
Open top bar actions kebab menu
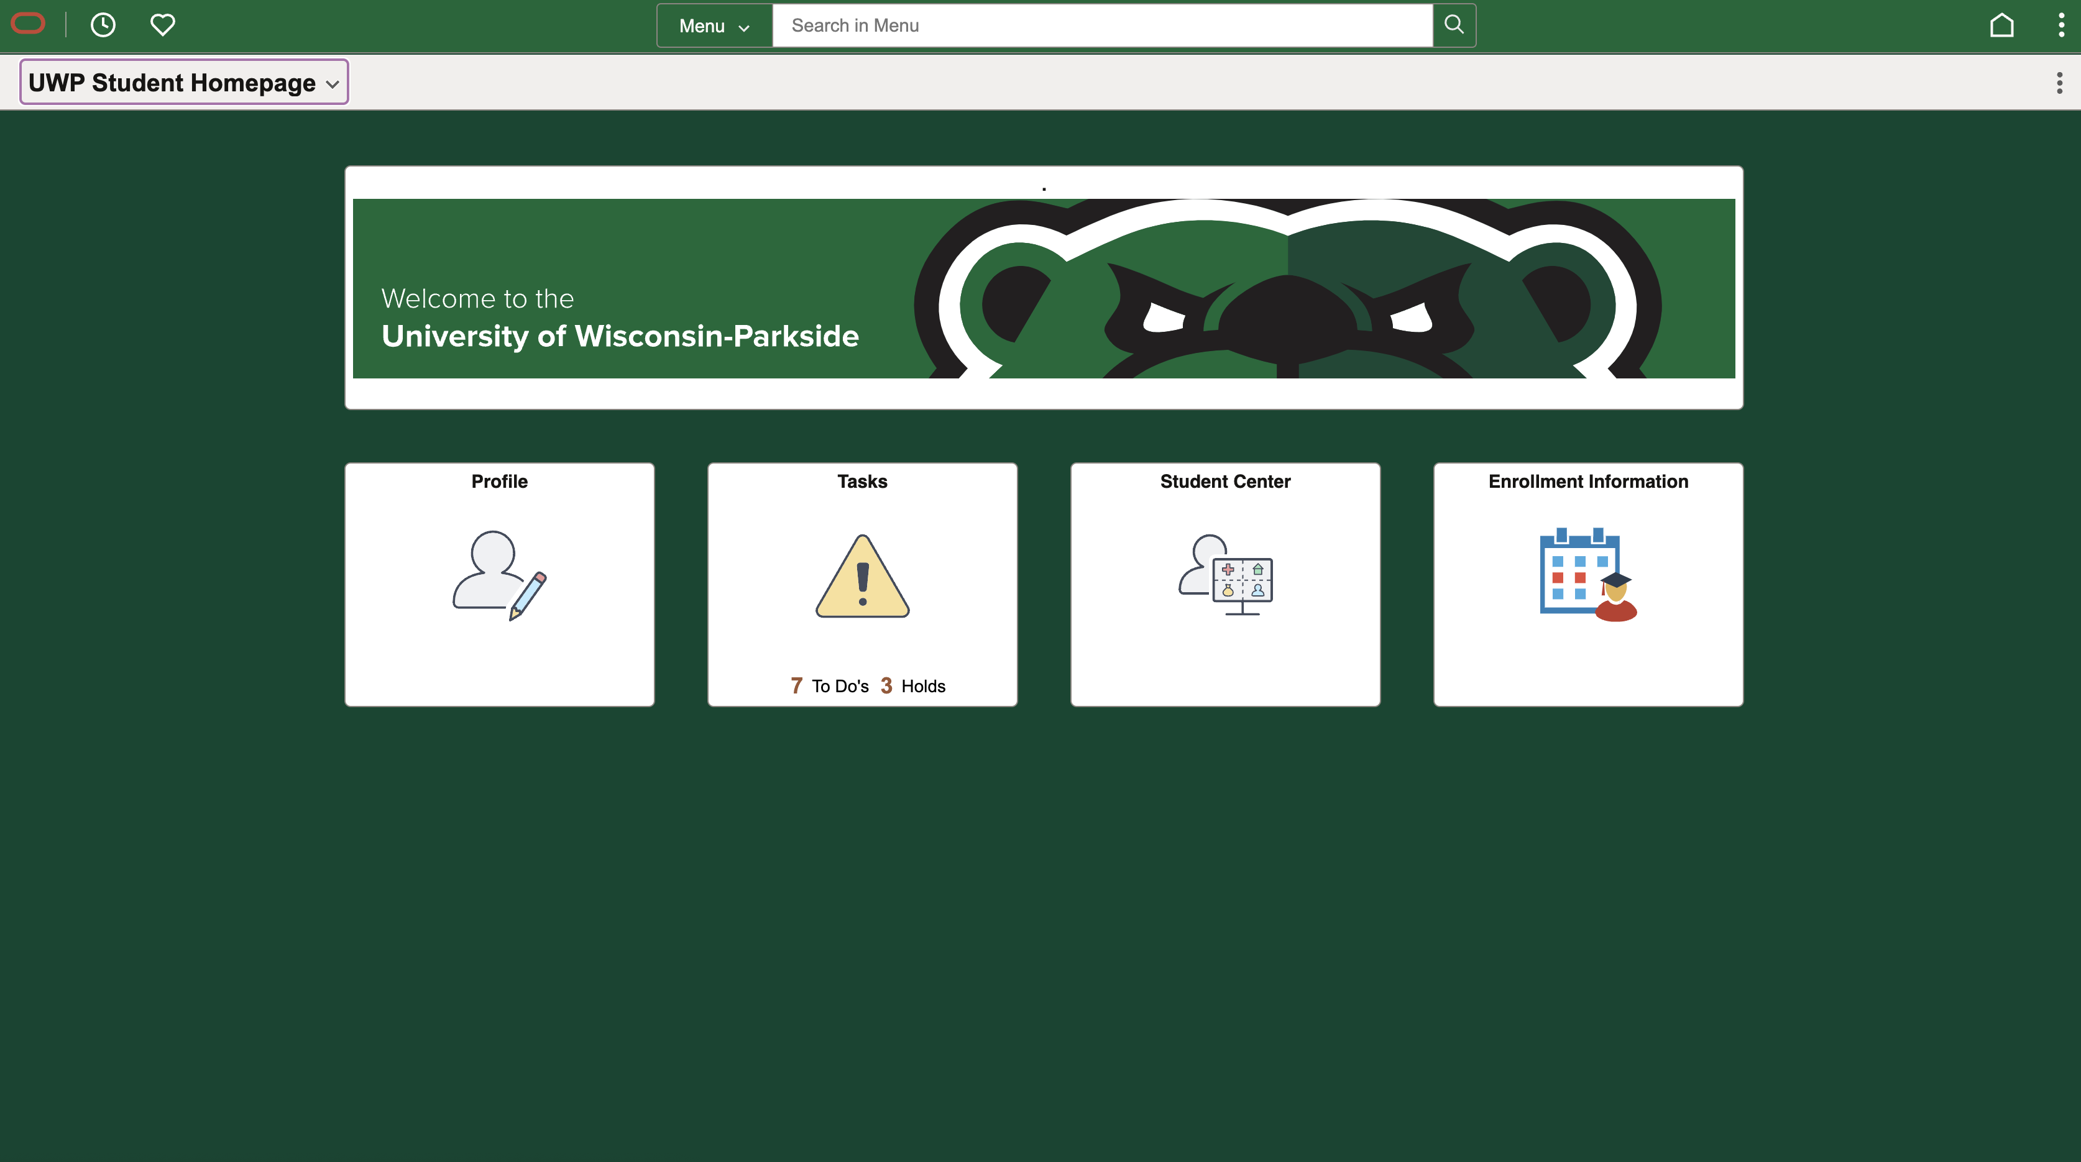2061,25
